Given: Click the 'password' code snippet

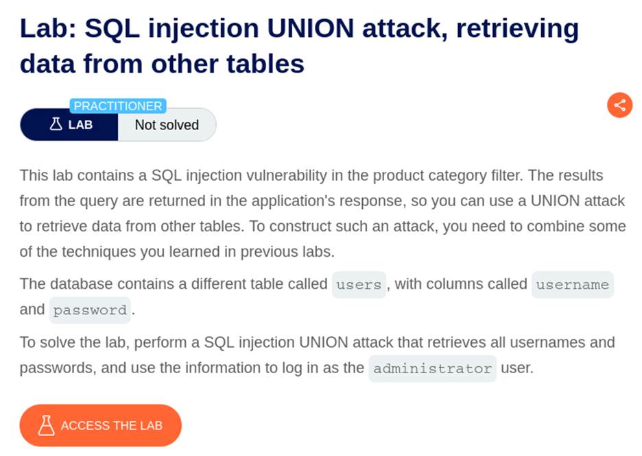Looking at the screenshot, I should pyautogui.click(x=90, y=310).
